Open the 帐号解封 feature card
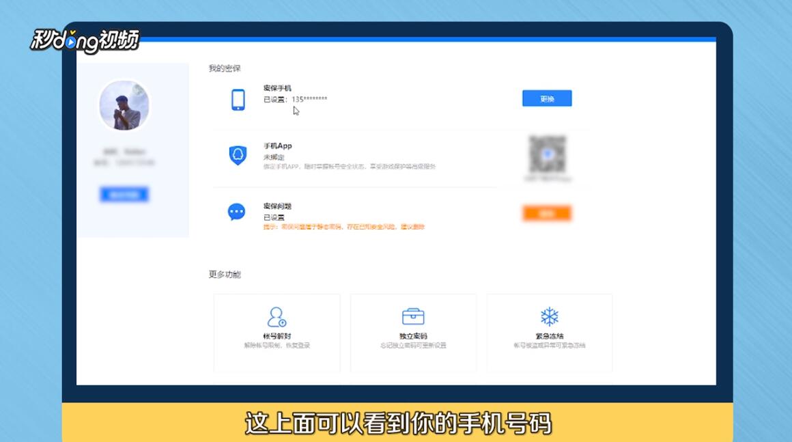The width and height of the screenshot is (792, 442). click(x=277, y=333)
